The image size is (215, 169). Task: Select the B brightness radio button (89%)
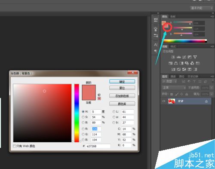coord(83,123)
